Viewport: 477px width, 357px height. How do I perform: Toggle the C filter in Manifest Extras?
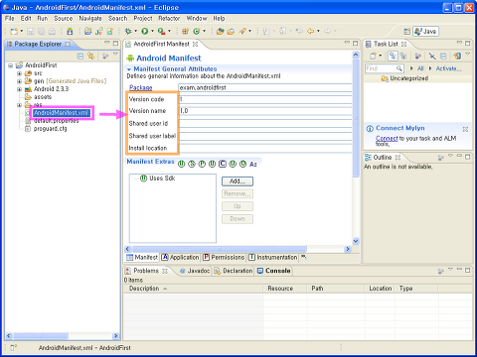pyautogui.click(x=223, y=164)
